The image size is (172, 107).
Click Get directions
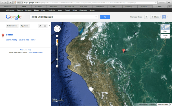click(12, 26)
